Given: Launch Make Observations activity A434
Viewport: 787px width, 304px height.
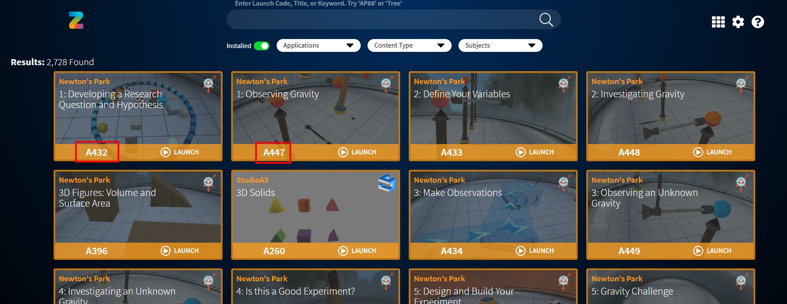Looking at the screenshot, I should click(x=535, y=251).
